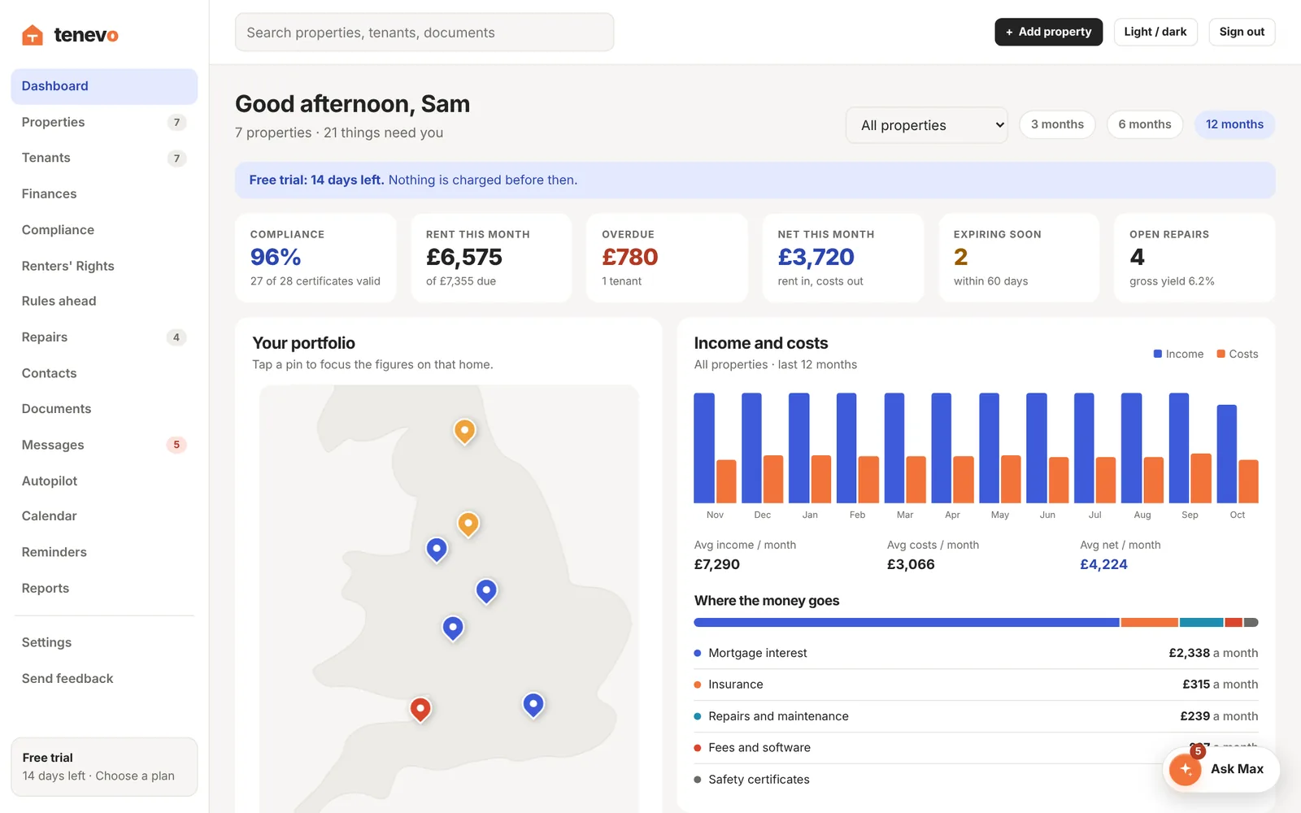Open the Rent this month £6,575 card
The image size is (1301, 813).
pos(491,258)
